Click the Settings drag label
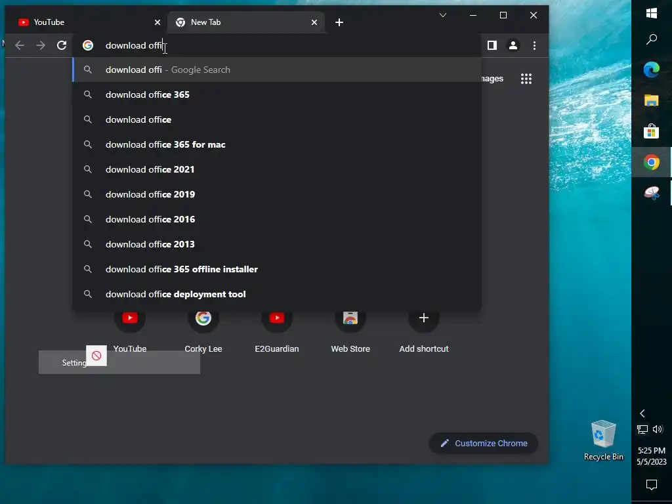672x504 pixels. point(119,362)
